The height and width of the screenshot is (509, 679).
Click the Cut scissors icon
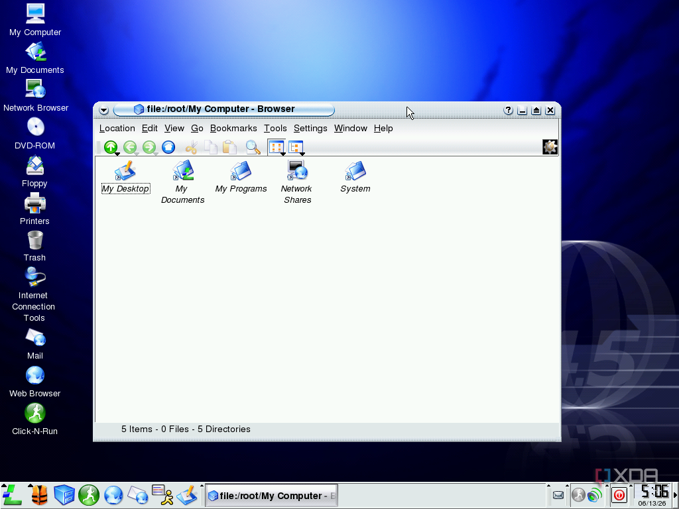pos(191,148)
